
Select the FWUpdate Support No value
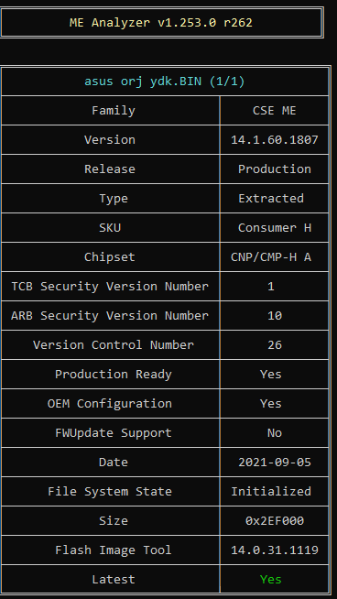coord(275,433)
